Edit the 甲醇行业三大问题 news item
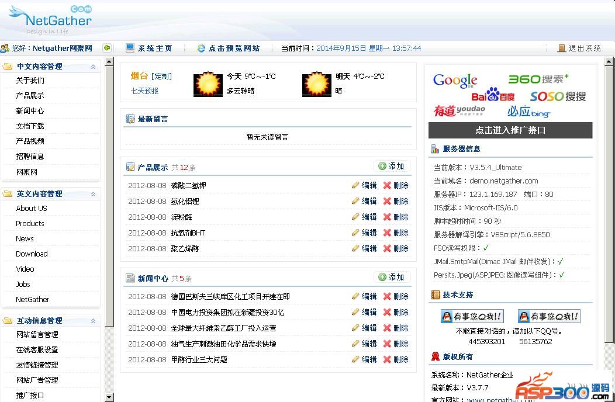Screen dimensions: 615x402 pyautogui.click(x=364, y=359)
